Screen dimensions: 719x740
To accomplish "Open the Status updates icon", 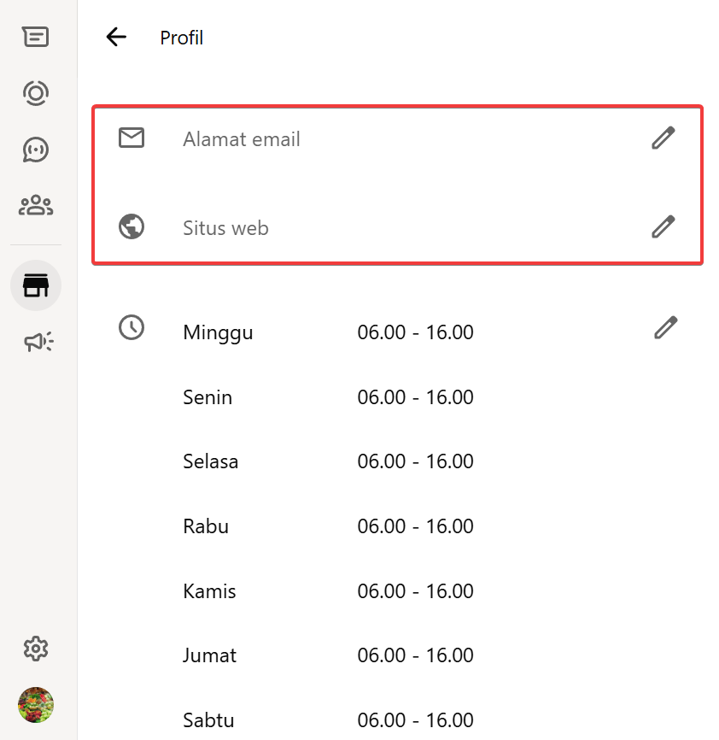I will coord(36,92).
